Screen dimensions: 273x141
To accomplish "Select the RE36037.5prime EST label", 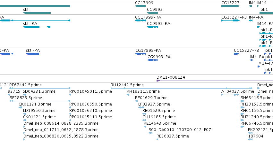I will [x=173, y=136].
